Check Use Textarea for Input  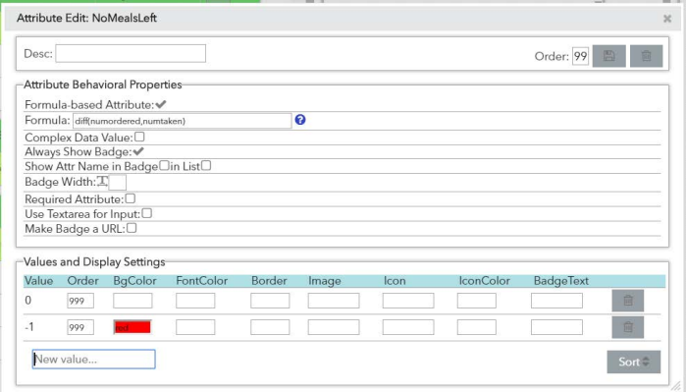point(147,213)
